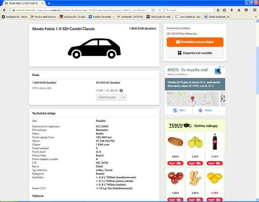
Task: Click the buy button under 1,19 € cola
Action: pyautogui.click(x=215, y=163)
